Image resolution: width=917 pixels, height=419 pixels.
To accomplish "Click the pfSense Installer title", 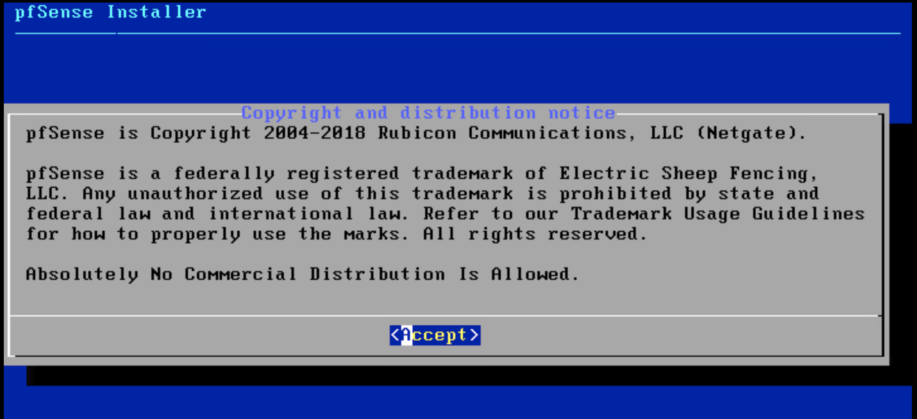I will tap(110, 12).
